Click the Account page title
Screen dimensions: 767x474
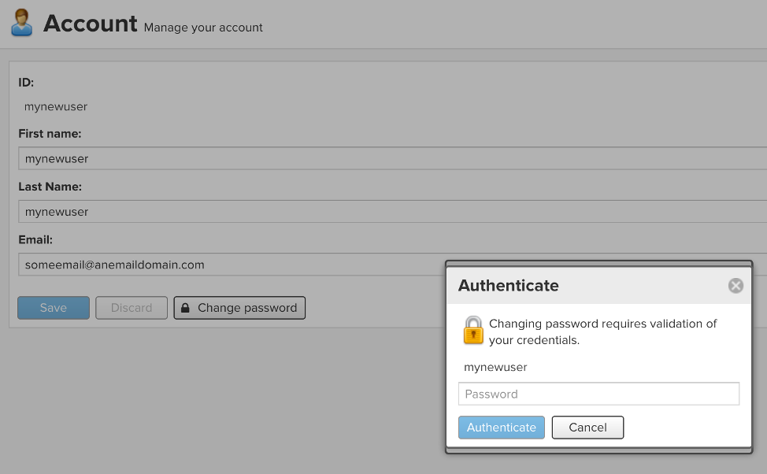90,23
